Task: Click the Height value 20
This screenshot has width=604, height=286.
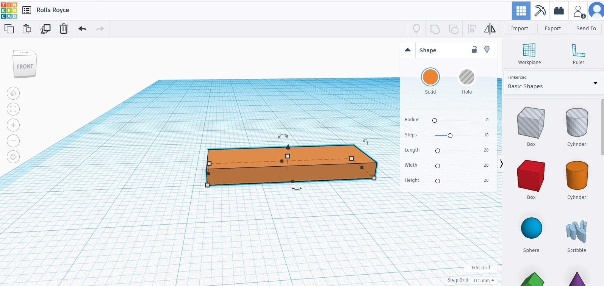Action: point(486,180)
